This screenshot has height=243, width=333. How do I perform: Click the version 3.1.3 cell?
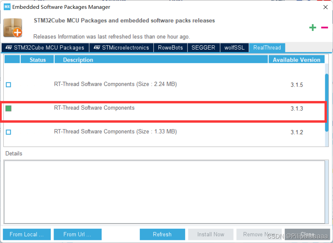click(297, 108)
